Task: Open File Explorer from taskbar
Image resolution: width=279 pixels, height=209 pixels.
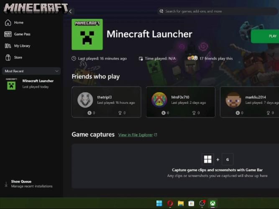Action: pyautogui.click(x=181, y=203)
